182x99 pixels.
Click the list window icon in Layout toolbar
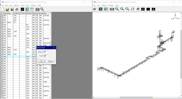32,9
